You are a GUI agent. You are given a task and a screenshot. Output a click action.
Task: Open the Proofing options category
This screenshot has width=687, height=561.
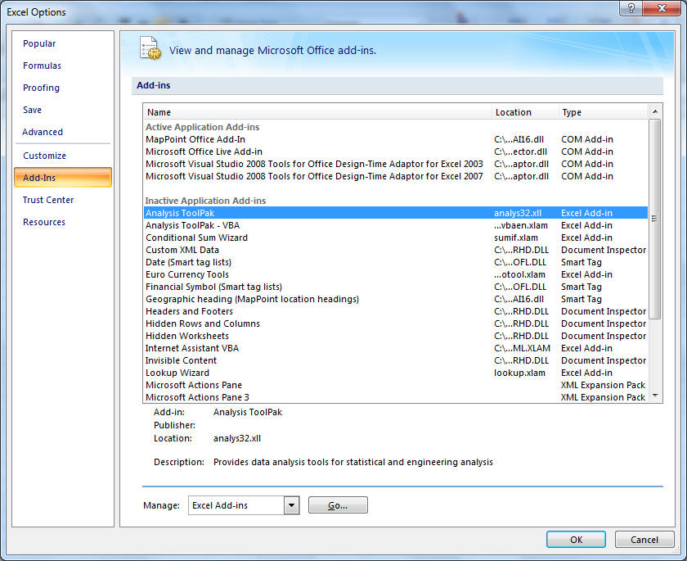pyautogui.click(x=41, y=88)
